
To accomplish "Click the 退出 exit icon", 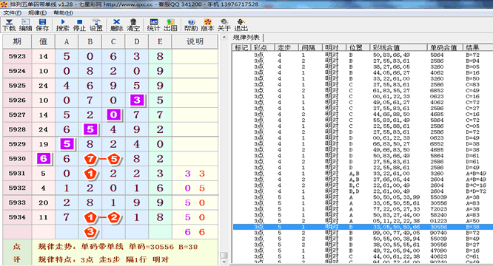I will tap(241, 25).
